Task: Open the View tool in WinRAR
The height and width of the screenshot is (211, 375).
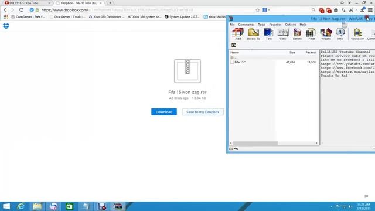Action: coord(282,34)
